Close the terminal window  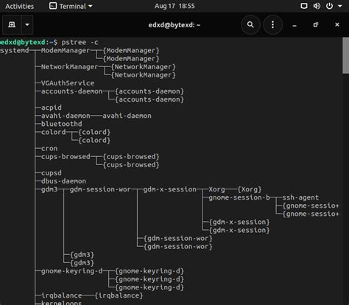pos(337,24)
